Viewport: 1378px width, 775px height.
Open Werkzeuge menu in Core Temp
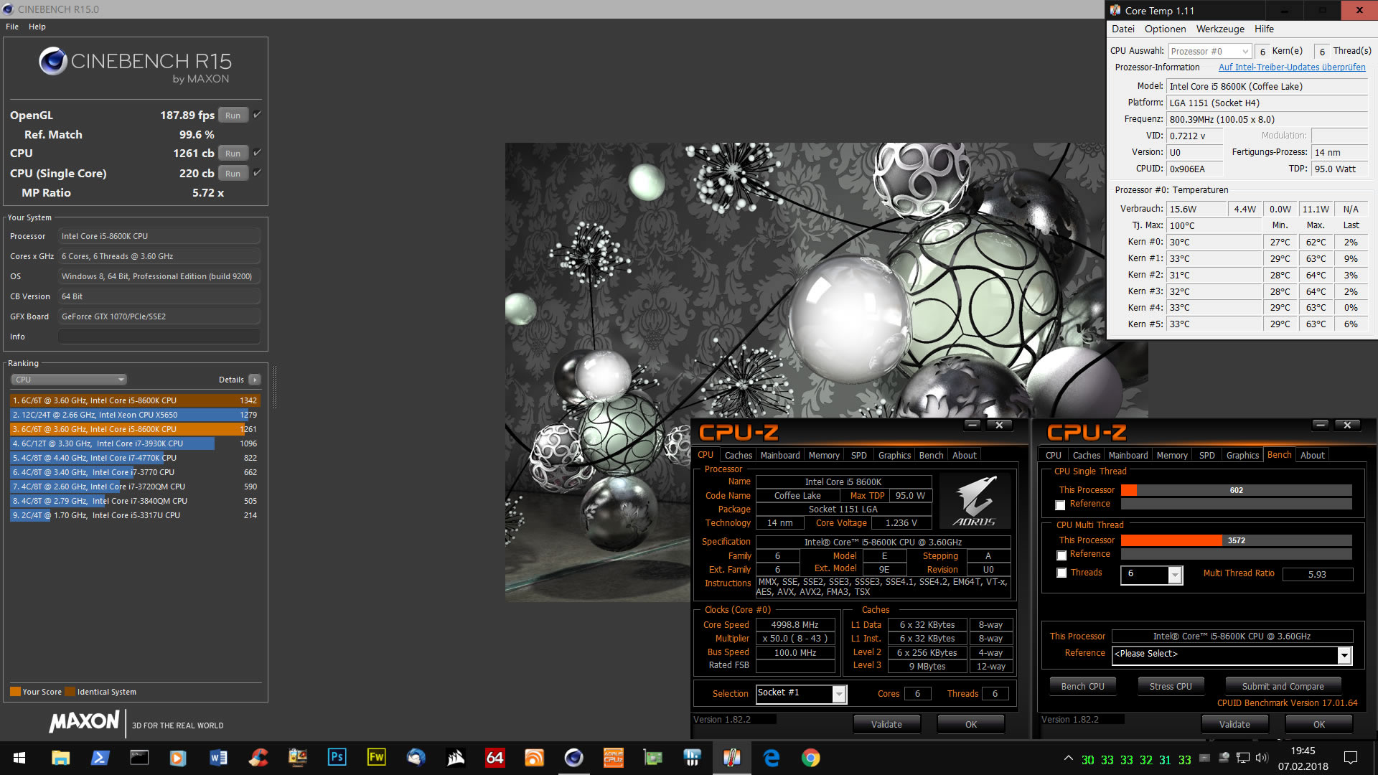(1219, 29)
